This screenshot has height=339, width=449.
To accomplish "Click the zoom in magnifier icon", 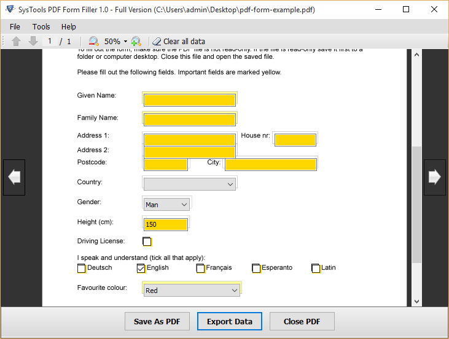I will pyautogui.click(x=136, y=42).
